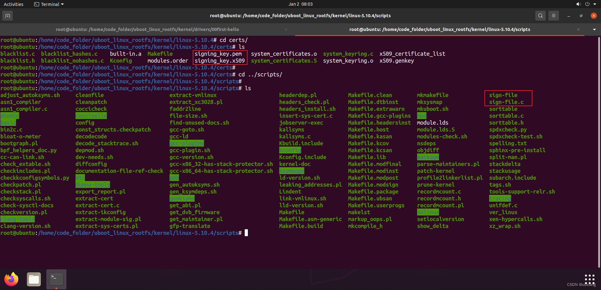Click the highlighted dummy-tools directory
The height and width of the screenshot is (290, 601).
[93, 185]
